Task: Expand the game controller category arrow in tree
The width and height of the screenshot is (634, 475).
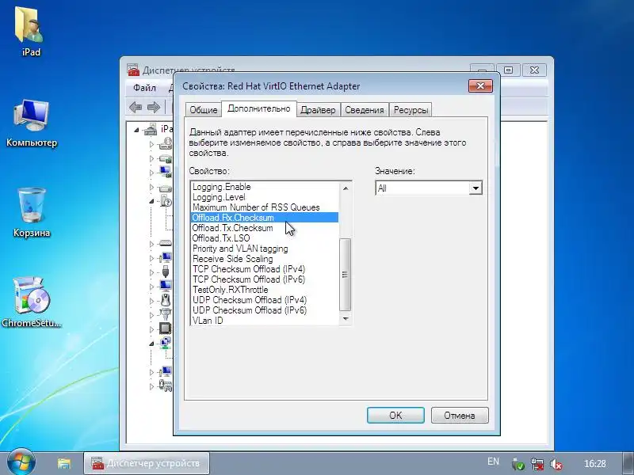Action: (x=151, y=386)
